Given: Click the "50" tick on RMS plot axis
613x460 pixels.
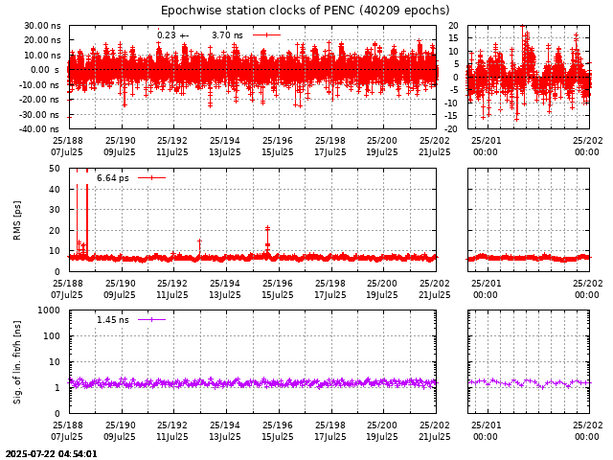Looking at the screenshot, I should [x=55, y=169].
